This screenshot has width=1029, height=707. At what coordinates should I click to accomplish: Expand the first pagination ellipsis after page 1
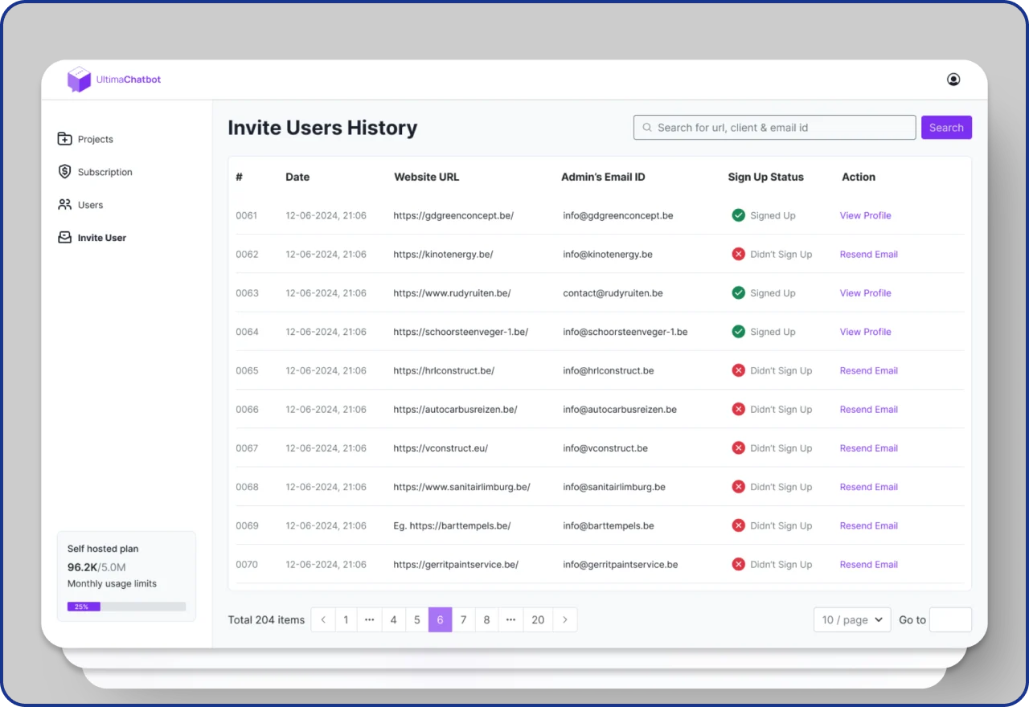[x=370, y=619]
